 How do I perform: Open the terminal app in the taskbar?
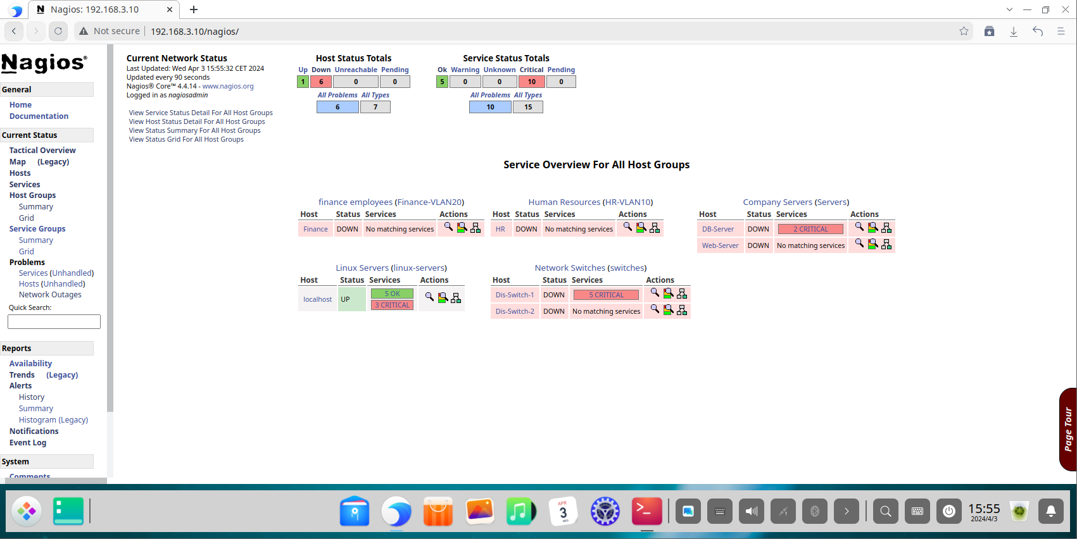(646, 511)
